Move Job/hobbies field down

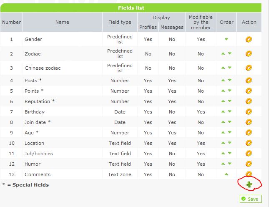(x=230, y=153)
